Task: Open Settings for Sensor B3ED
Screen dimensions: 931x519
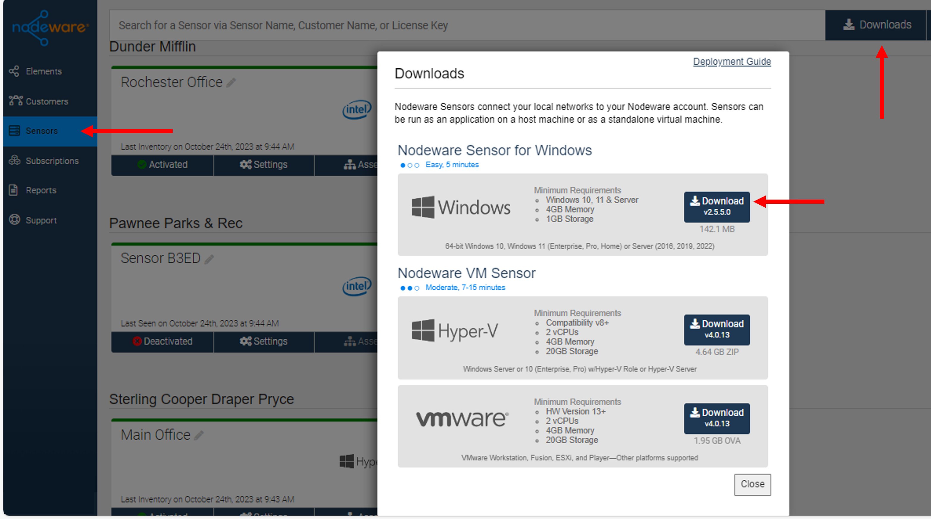Action: point(264,341)
